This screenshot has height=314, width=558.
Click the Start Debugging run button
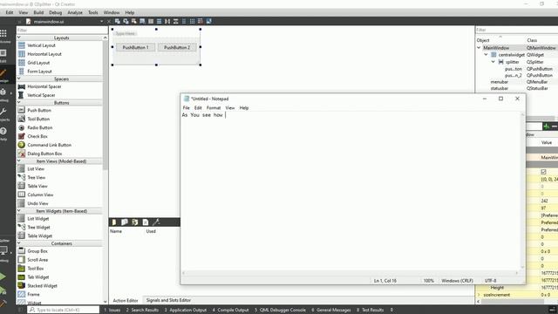(x=3, y=290)
